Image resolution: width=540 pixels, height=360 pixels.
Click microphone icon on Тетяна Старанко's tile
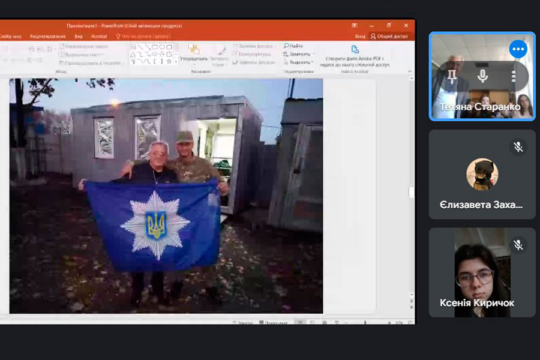coord(482,76)
